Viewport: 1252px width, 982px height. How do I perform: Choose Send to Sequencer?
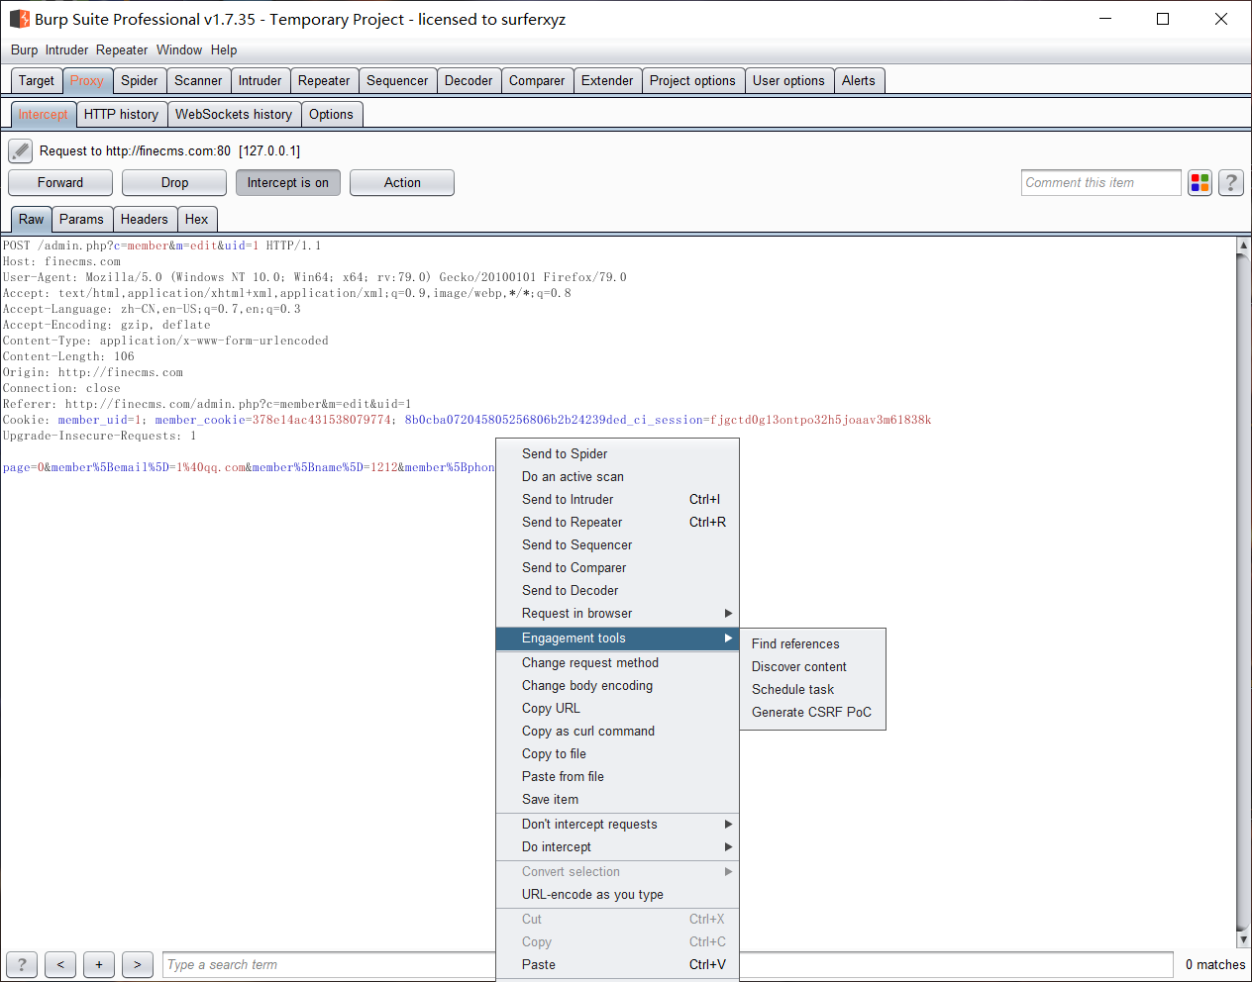pos(617,545)
